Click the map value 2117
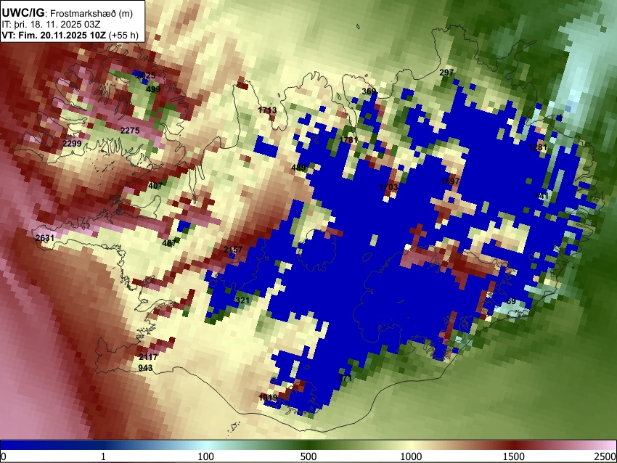This screenshot has width=617, height=463. [148, 357]
